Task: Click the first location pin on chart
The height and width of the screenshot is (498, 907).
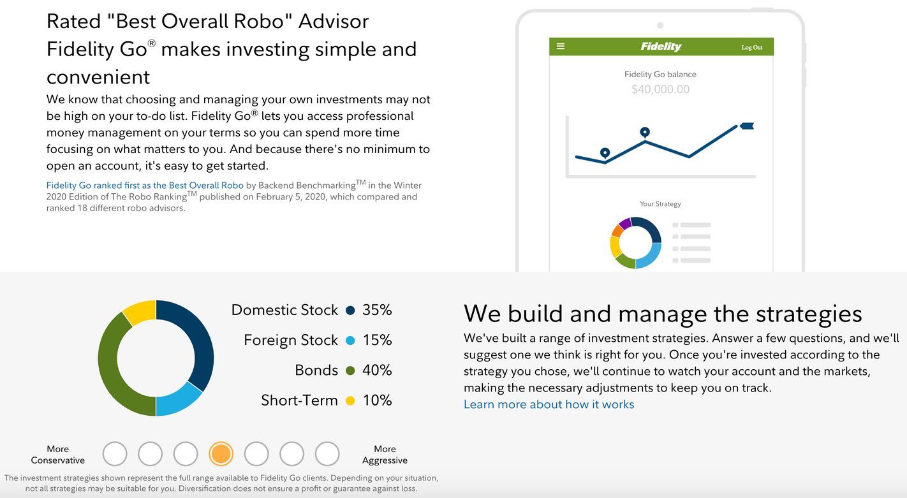Action: pos(605,153)
